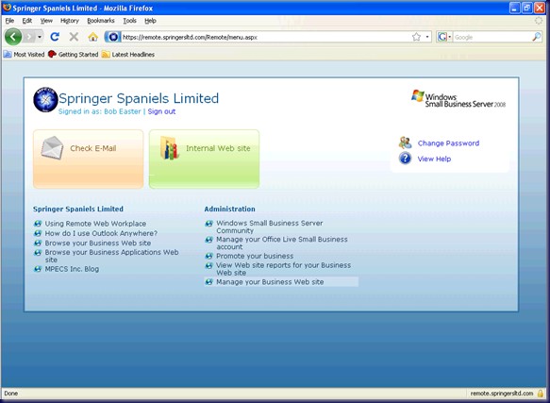This screenshot has height=403, width=550.
Task: Open the Tools menu
Action: pyautogui.click(x=129, y=21)
